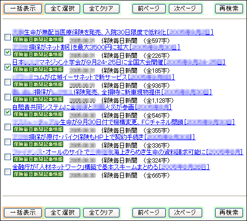Viewport: 247px width, 221px height.
Task: Click 保険毎日新聞記事情報 badge beside 全936字 entry
Action: (38, 84)
